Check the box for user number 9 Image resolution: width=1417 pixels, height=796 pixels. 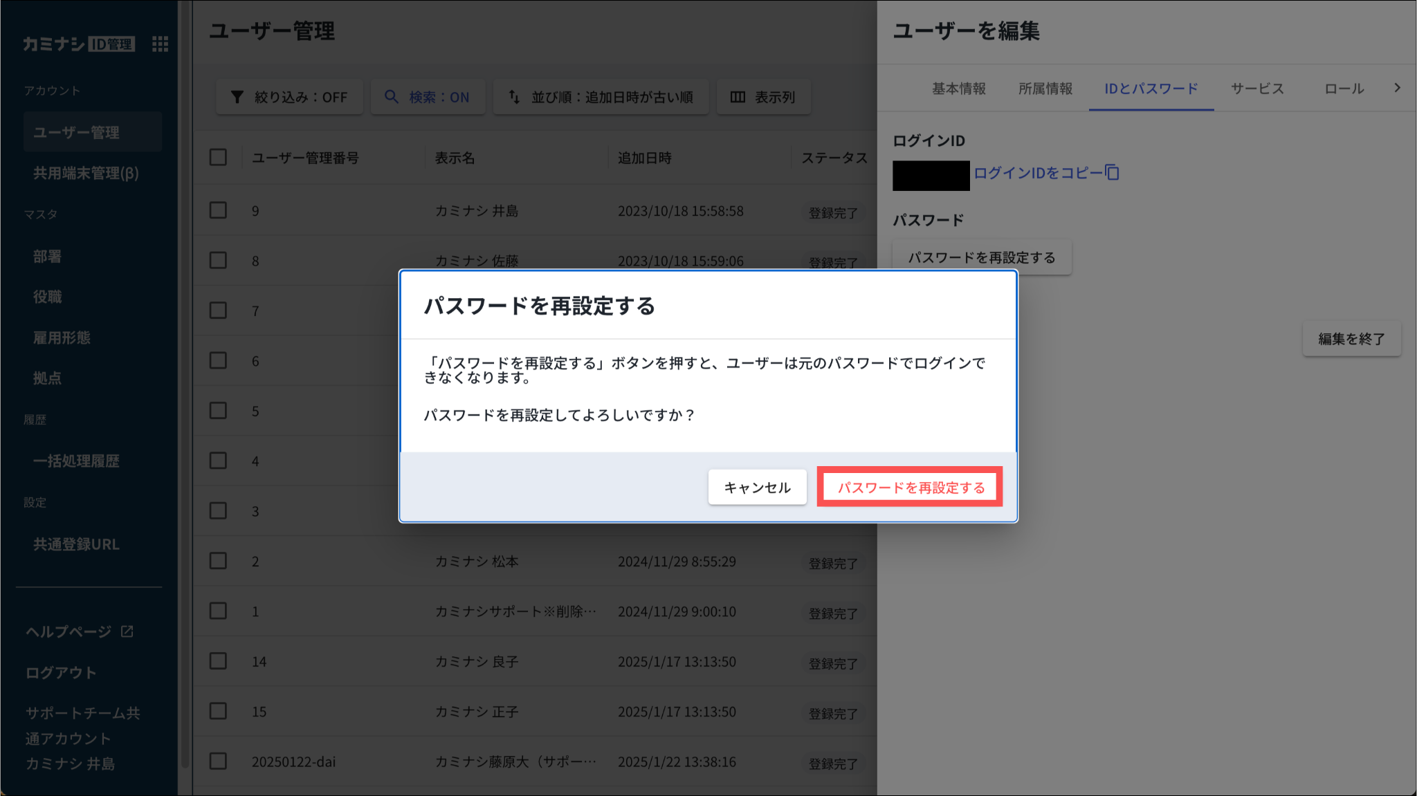218,210
